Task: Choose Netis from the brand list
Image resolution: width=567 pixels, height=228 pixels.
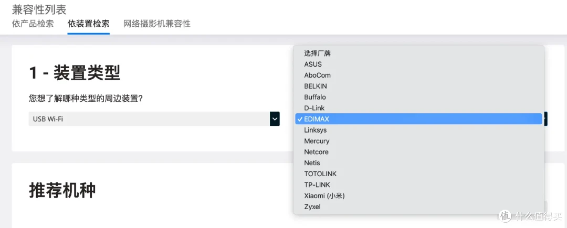Action: coord(419,162)
